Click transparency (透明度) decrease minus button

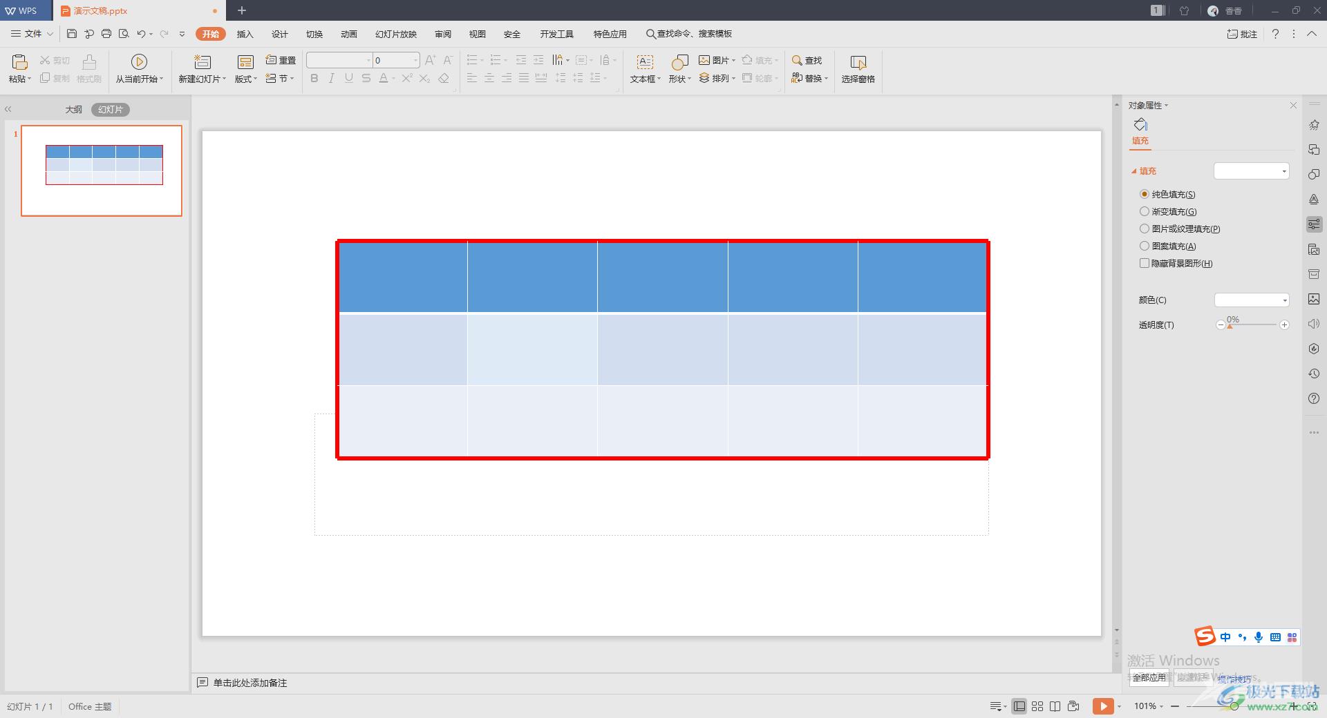(x=1221, y=325)
